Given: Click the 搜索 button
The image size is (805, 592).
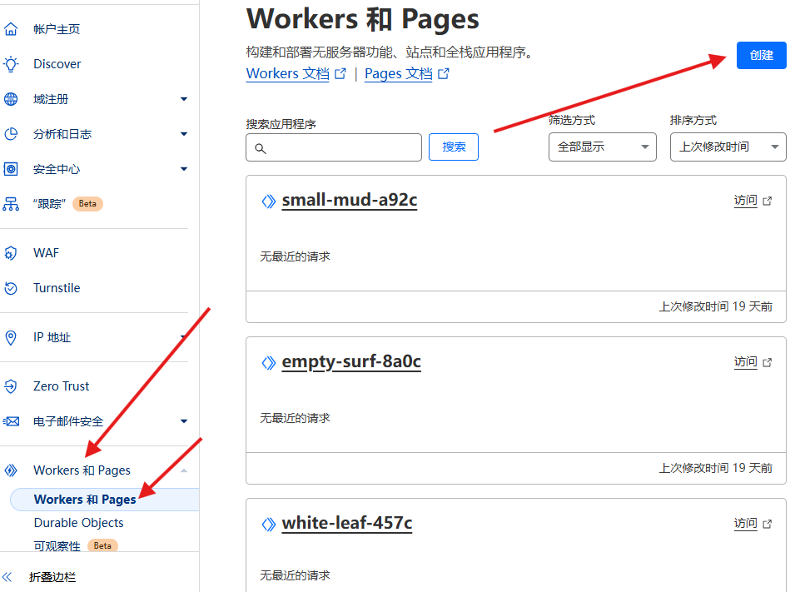Looking at the screenshot, I should pyautogui.click(x=454, y=147).
